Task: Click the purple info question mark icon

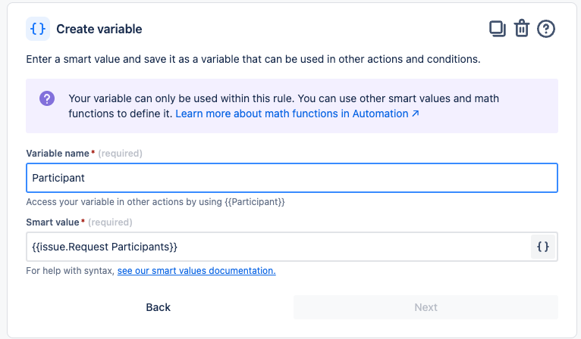Action: pos(47,99)
